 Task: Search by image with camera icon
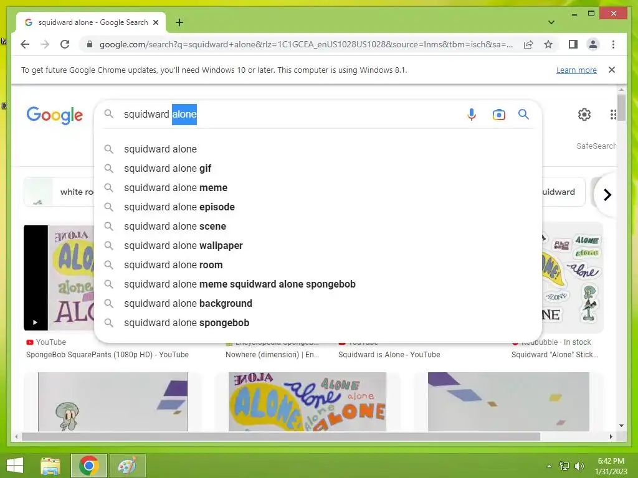point(498,115)
